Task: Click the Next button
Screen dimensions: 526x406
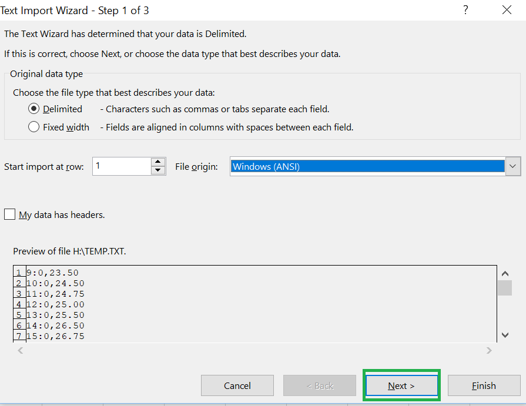Action: click(401, 385)
